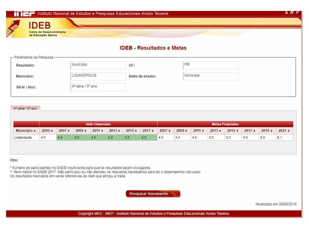Click the Série / Ano field
Screen dimensions: 309x232
[98, 87]
